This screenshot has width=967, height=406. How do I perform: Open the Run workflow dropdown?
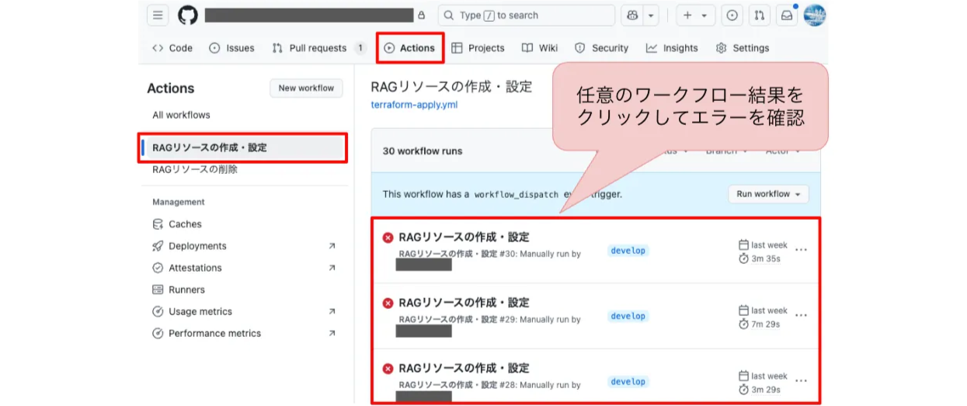point(767,194)
